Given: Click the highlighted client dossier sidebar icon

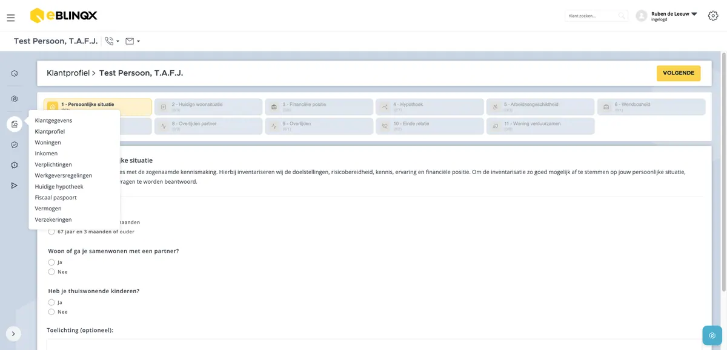Looking at the screenshot, I should [x=15, y=124].
